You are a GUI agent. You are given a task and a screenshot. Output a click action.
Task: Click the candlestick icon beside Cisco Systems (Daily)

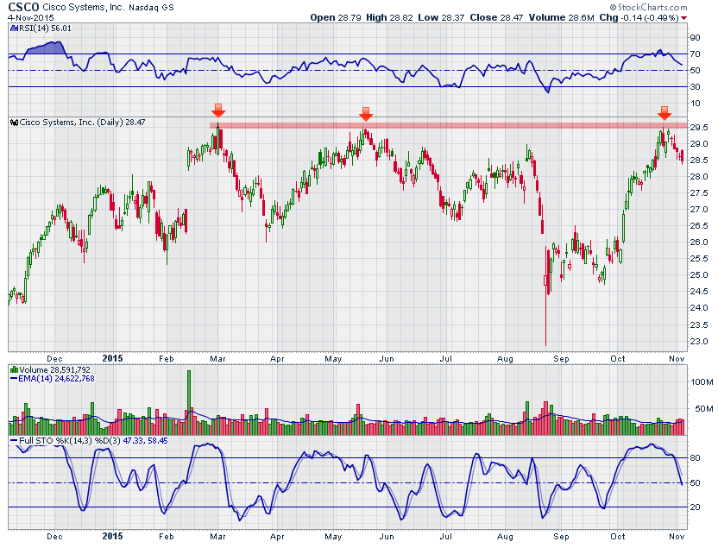14,123
